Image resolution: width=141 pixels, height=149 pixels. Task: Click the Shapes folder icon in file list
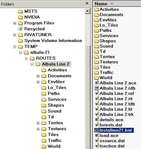click(x=97, y=41)
